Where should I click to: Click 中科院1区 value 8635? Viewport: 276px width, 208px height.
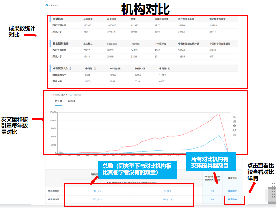88,75
